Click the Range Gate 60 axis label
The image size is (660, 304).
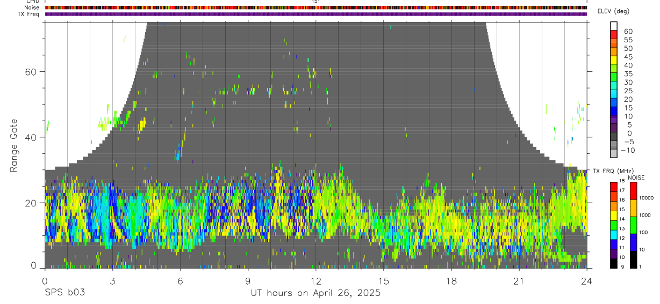[31, 71]
